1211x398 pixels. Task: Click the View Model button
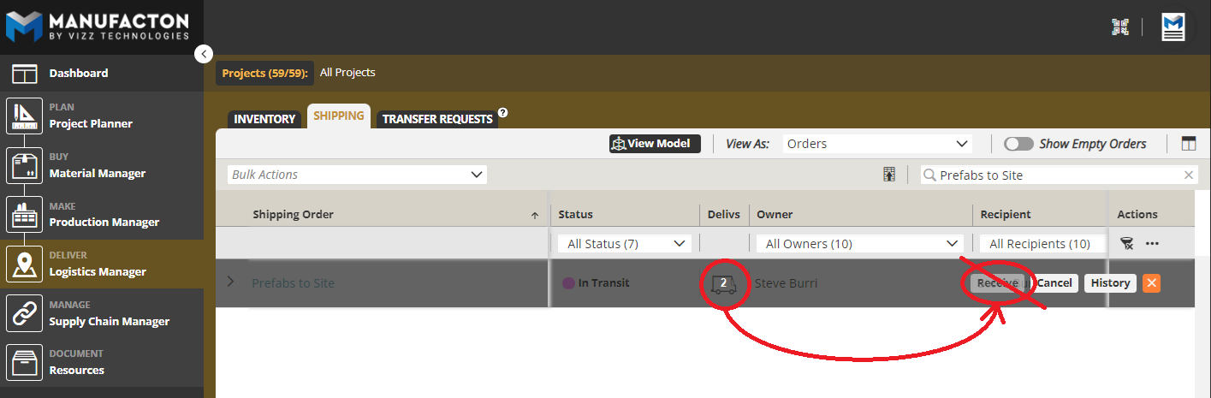(655, 144)
